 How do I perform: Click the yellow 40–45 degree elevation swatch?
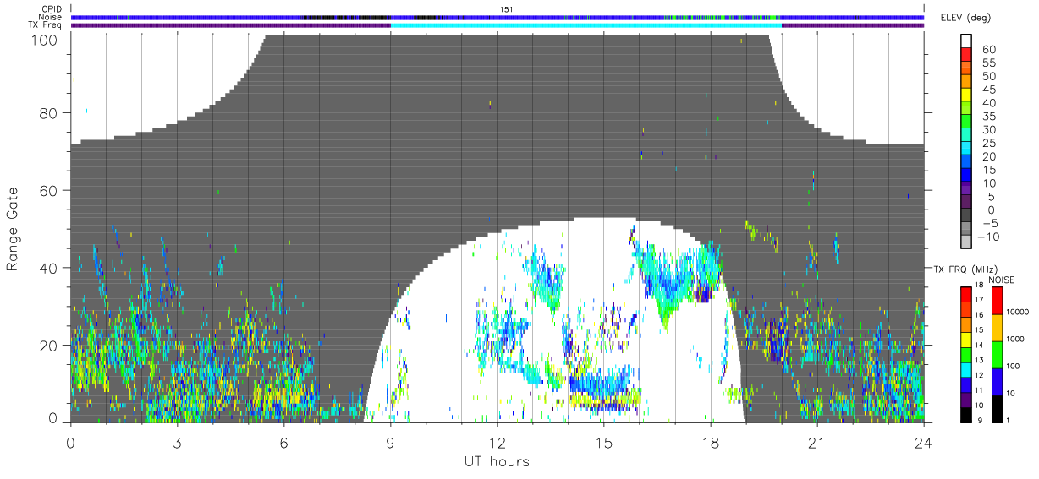965,95
